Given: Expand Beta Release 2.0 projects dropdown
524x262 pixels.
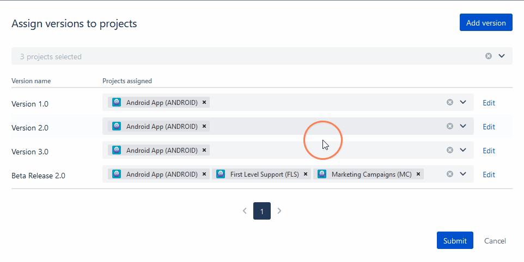Looking at the screenshot, I should (463, 174).
